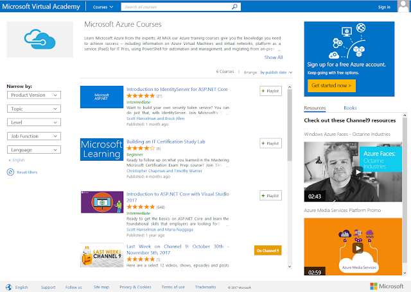Viewport: 411px width, 292px height.
Task: Expand the Topic filter dropdown
Action: click(34, 109)
